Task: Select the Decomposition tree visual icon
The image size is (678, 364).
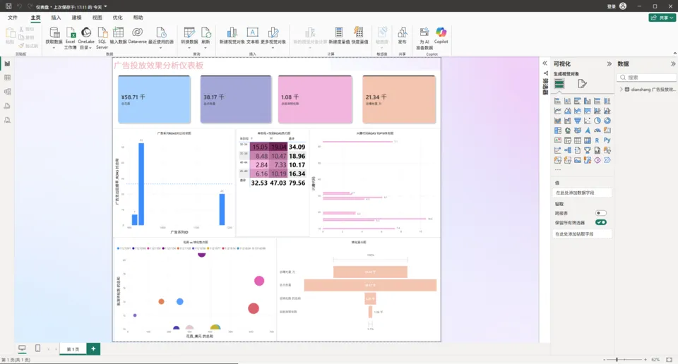Action: [567, 150]
